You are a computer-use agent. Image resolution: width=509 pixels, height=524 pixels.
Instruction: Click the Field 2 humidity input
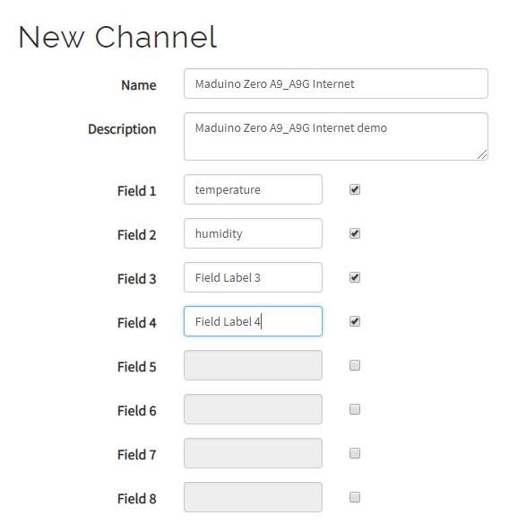coord(253,233)
